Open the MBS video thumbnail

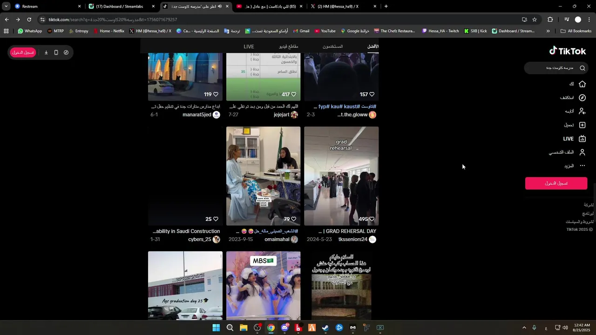pos(263,286)
